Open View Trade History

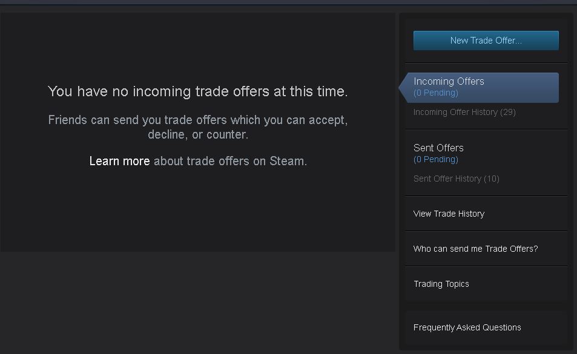(x=449, y=214)
